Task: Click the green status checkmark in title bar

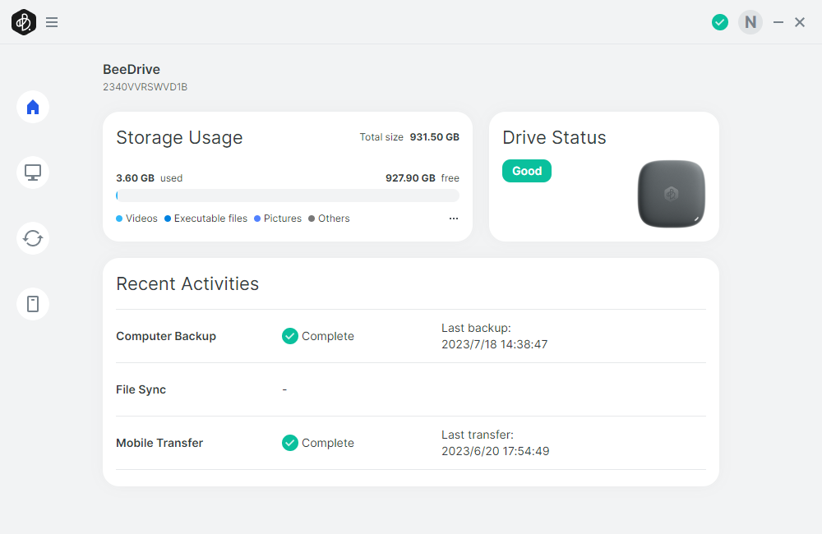Action: click(720, 22)
